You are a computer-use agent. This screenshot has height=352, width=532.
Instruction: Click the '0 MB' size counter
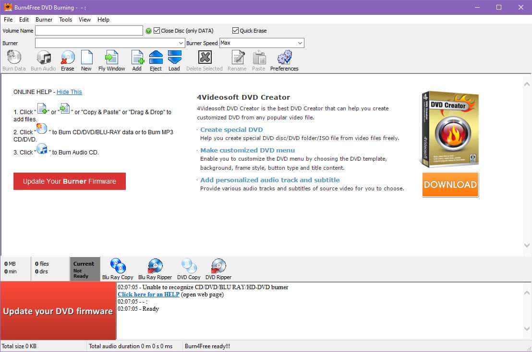pyautogui.click(x=10, y=264)
